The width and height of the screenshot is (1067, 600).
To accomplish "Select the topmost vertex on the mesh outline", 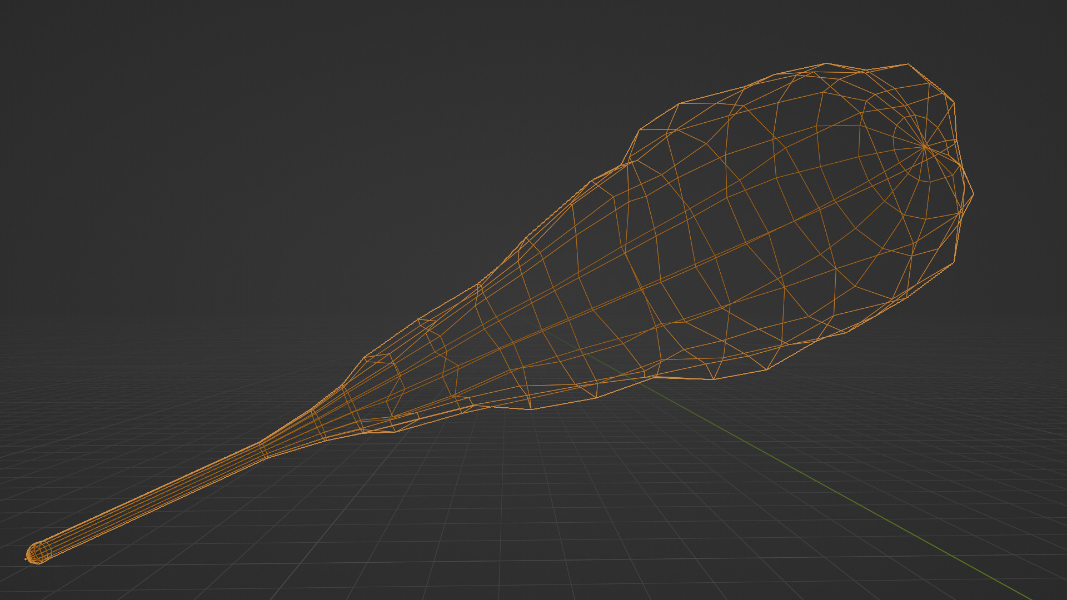I will [826, 63].
